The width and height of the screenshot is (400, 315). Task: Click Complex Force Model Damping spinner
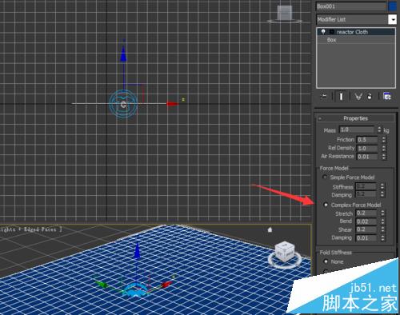(x=382, y=237)
